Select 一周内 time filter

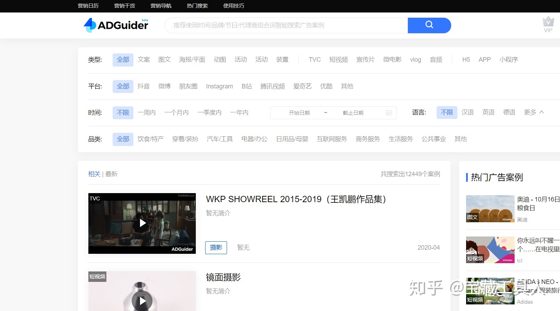tap(147, 113)
